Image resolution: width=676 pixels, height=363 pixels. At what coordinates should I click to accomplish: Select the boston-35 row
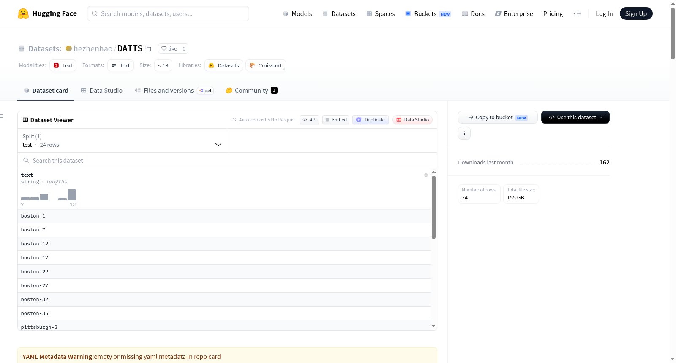(224, 313)
